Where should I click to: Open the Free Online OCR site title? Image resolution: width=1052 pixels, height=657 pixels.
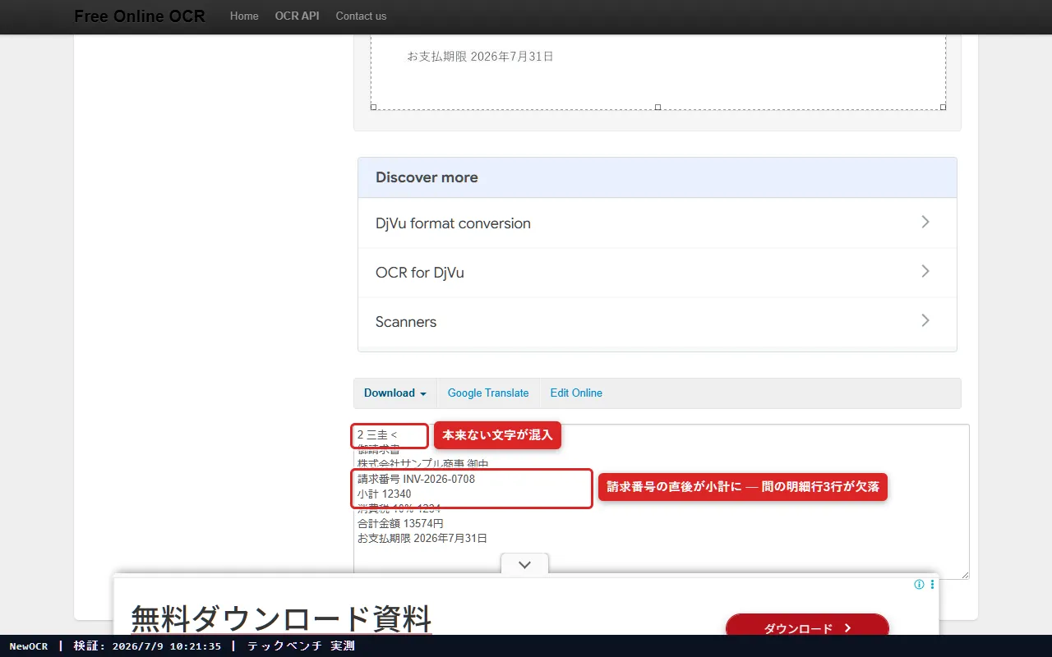pos(140,16)
